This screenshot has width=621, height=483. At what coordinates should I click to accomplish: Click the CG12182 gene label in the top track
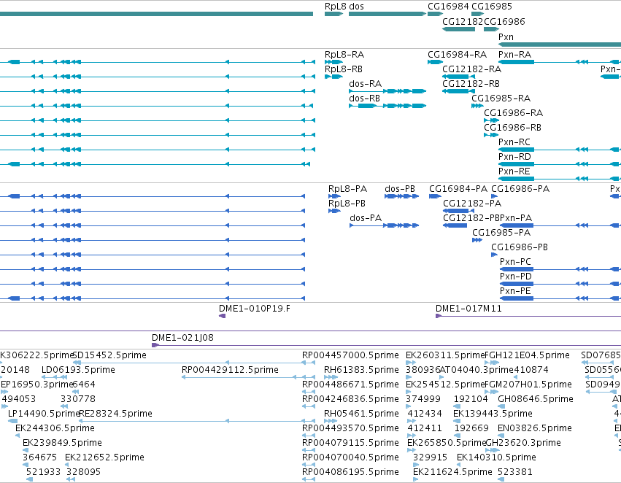(x=463, y=21)
